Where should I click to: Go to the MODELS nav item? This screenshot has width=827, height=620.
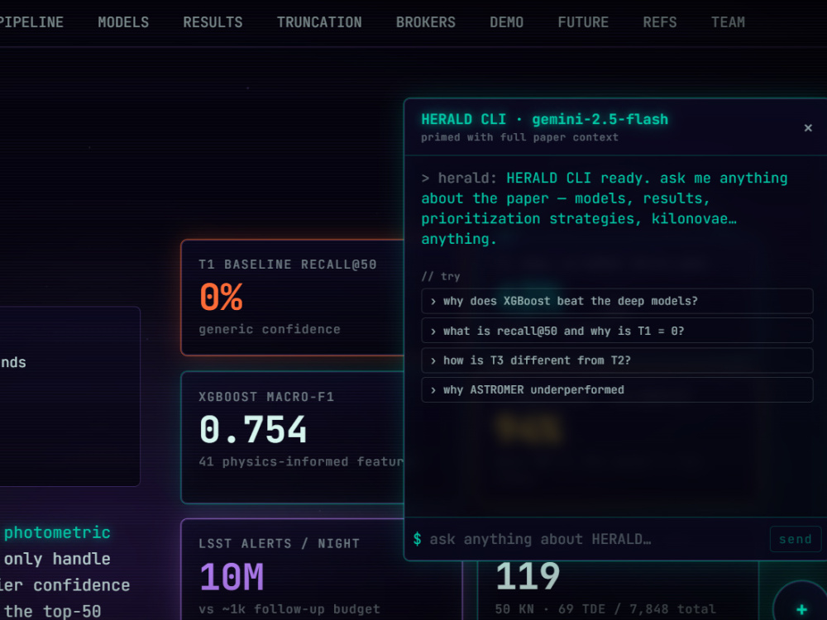click(123, 22)
